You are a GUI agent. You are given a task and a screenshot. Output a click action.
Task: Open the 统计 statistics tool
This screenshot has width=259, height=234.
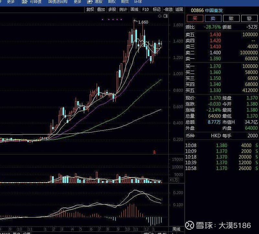[123, 10]
